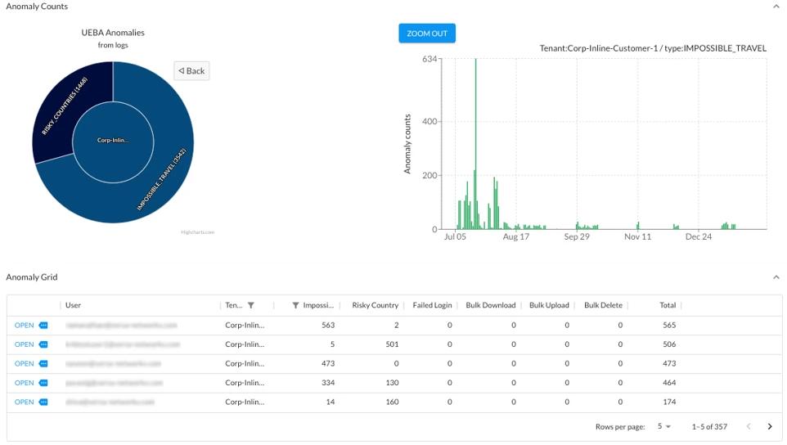This screenshot has height=445, width=787.
Task: Go to the next grid page
Action: click(769, 427)
